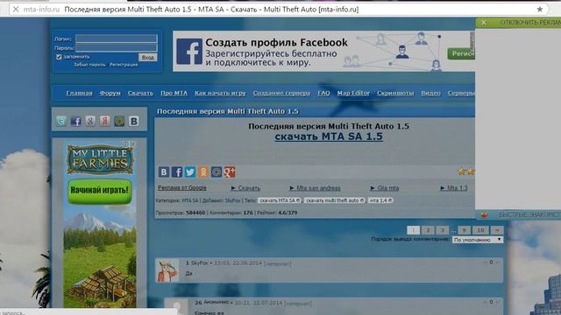
Task: Bookmark the page with the star icon
Action: click(x=540, y=10)
